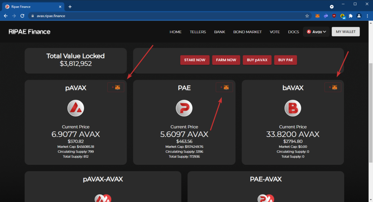Open the Chrome profile avatar
The width and height of the screenshot is (373, 202).
pos(359,16)
